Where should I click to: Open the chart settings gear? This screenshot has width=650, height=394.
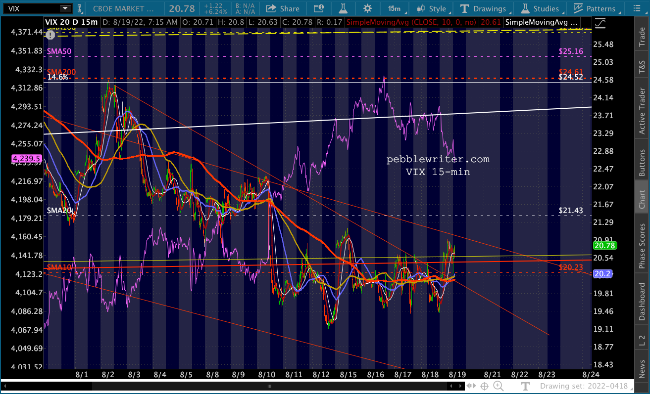pyautogui.click(x=367, y=8)
